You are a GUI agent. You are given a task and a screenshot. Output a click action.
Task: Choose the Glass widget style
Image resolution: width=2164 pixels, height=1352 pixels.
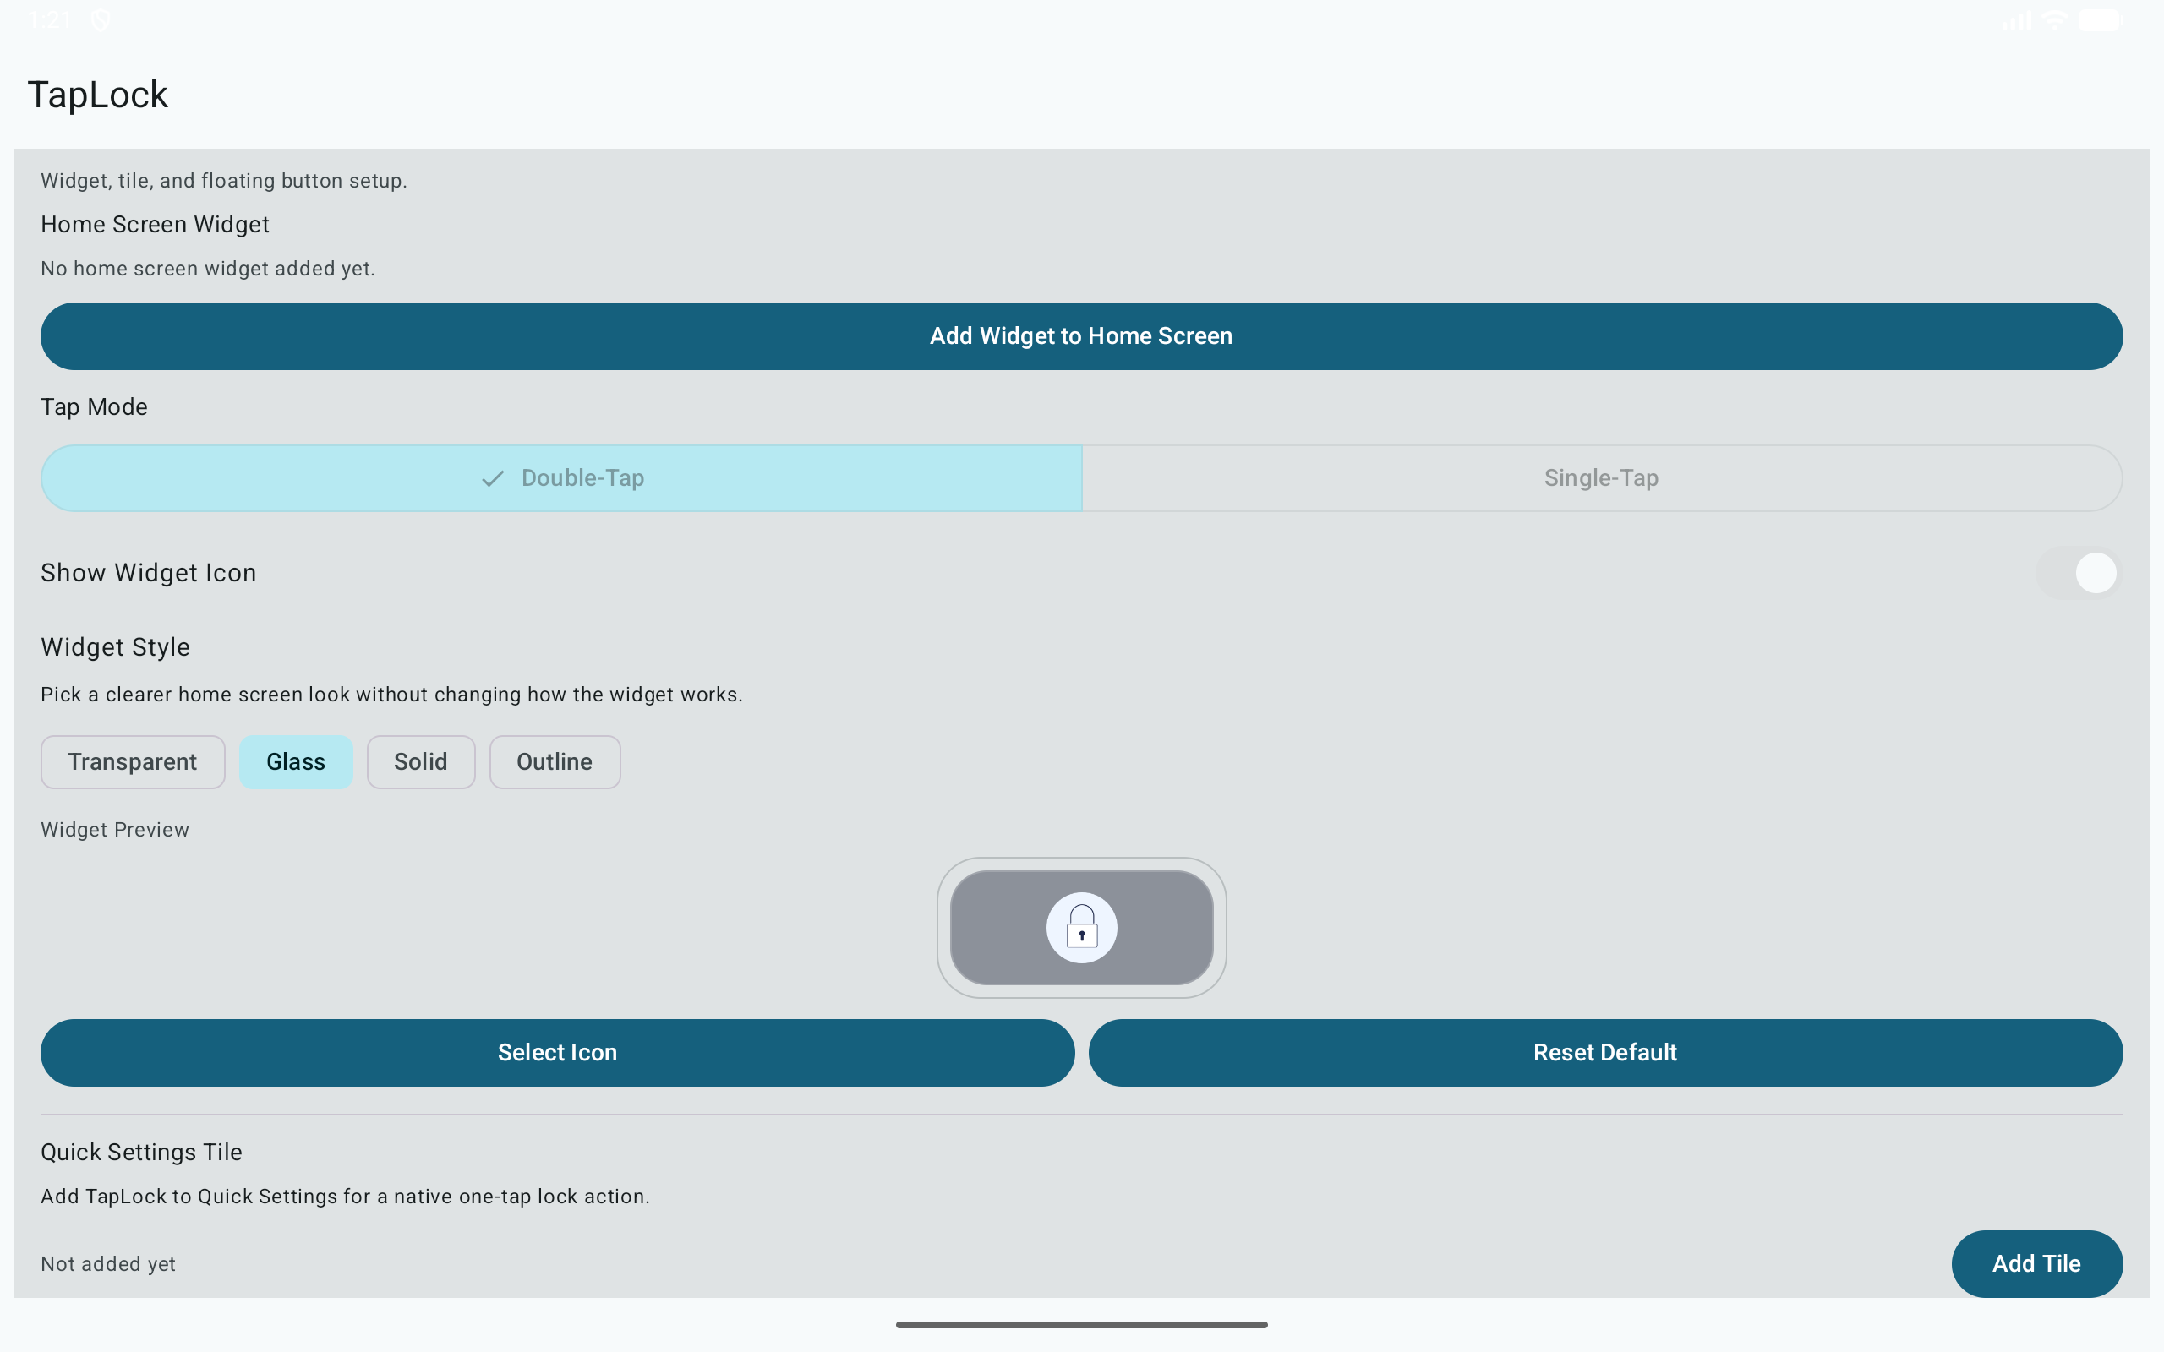(296, 762)
